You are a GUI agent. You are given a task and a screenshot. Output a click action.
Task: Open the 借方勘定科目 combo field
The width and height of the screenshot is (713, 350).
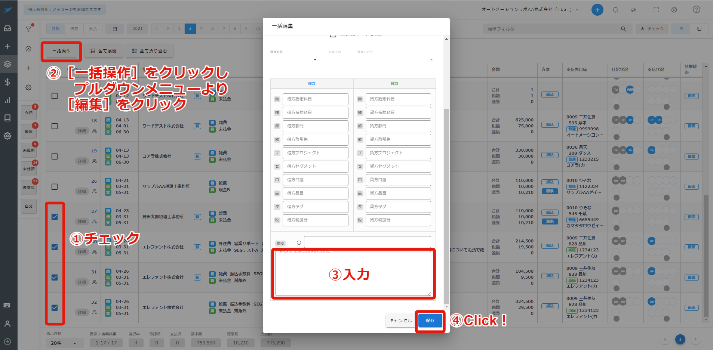(x=315, y=99)
